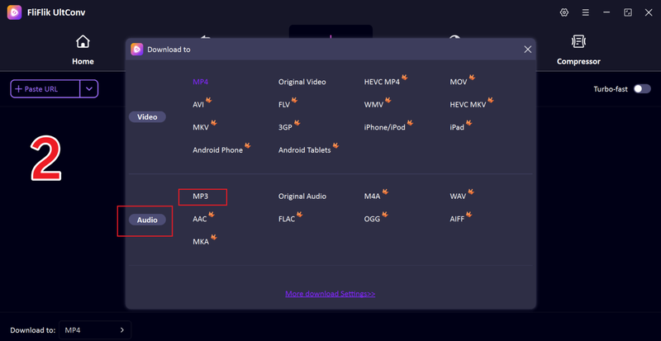Select 3GP video format
Image resolution: width=661 pixels, height=341 pixels.
(x=285, y=127)
